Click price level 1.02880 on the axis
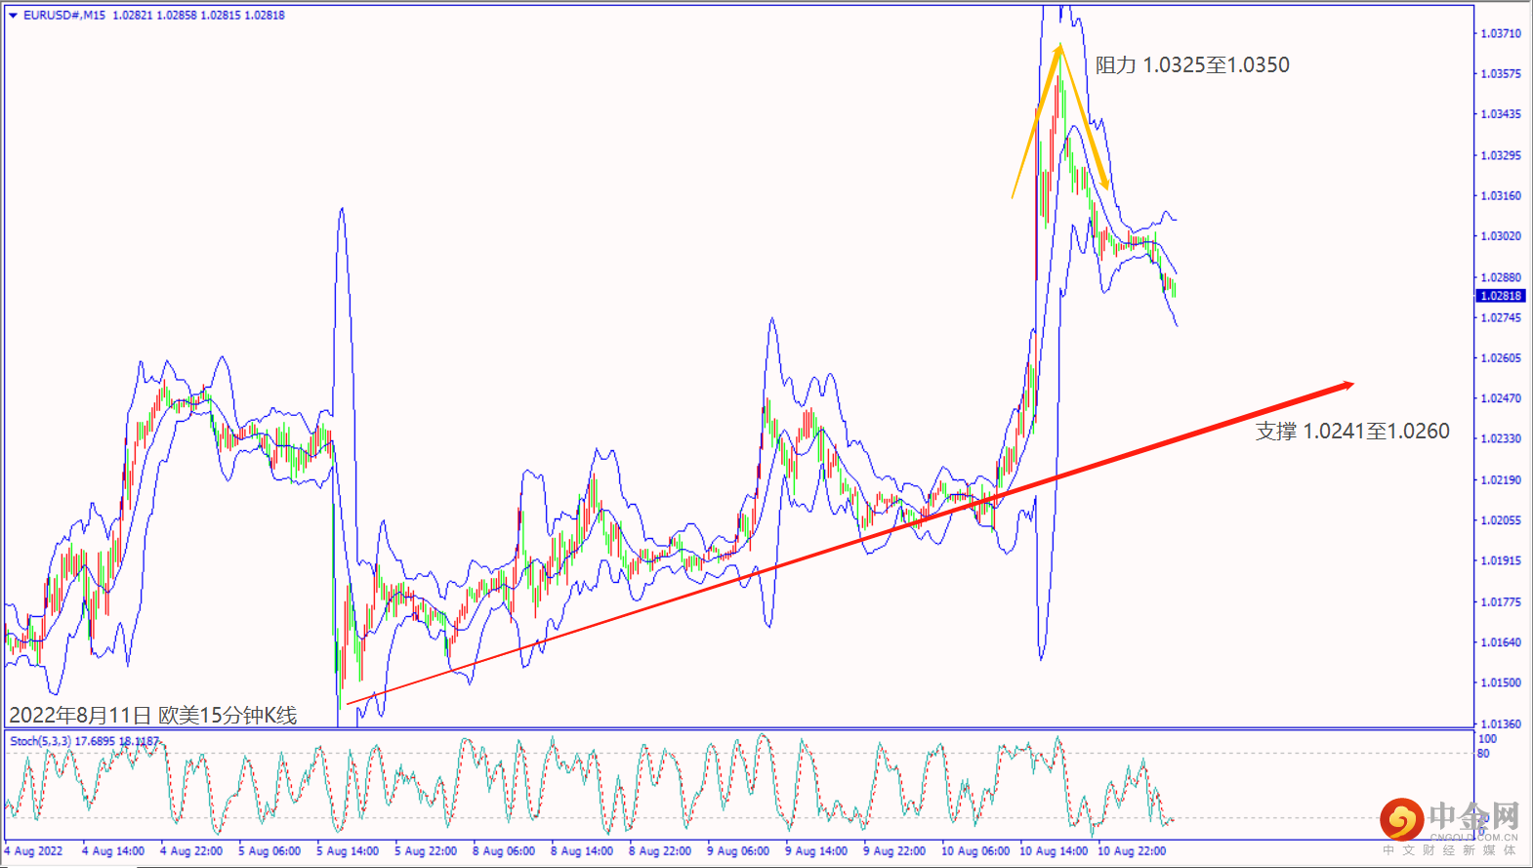The image size is (1533, 868). pyautogui.click(x=1501, y=277)
